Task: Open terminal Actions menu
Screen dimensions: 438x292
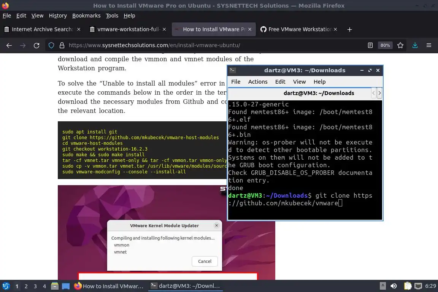Action: [258, 82]
